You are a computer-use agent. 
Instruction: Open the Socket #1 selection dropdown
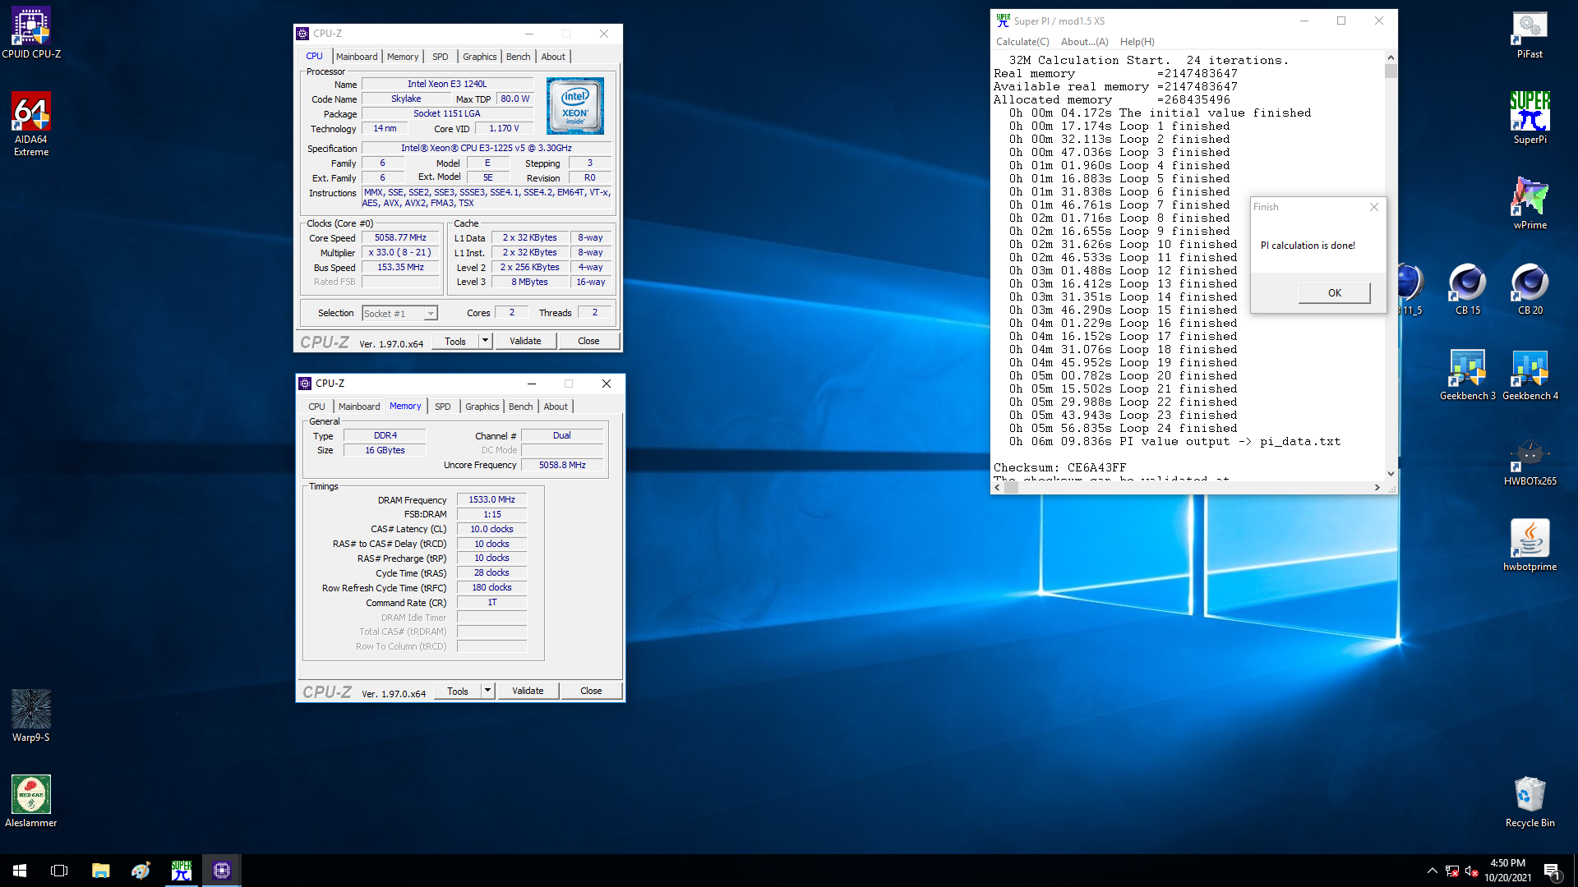pos(399,313)
